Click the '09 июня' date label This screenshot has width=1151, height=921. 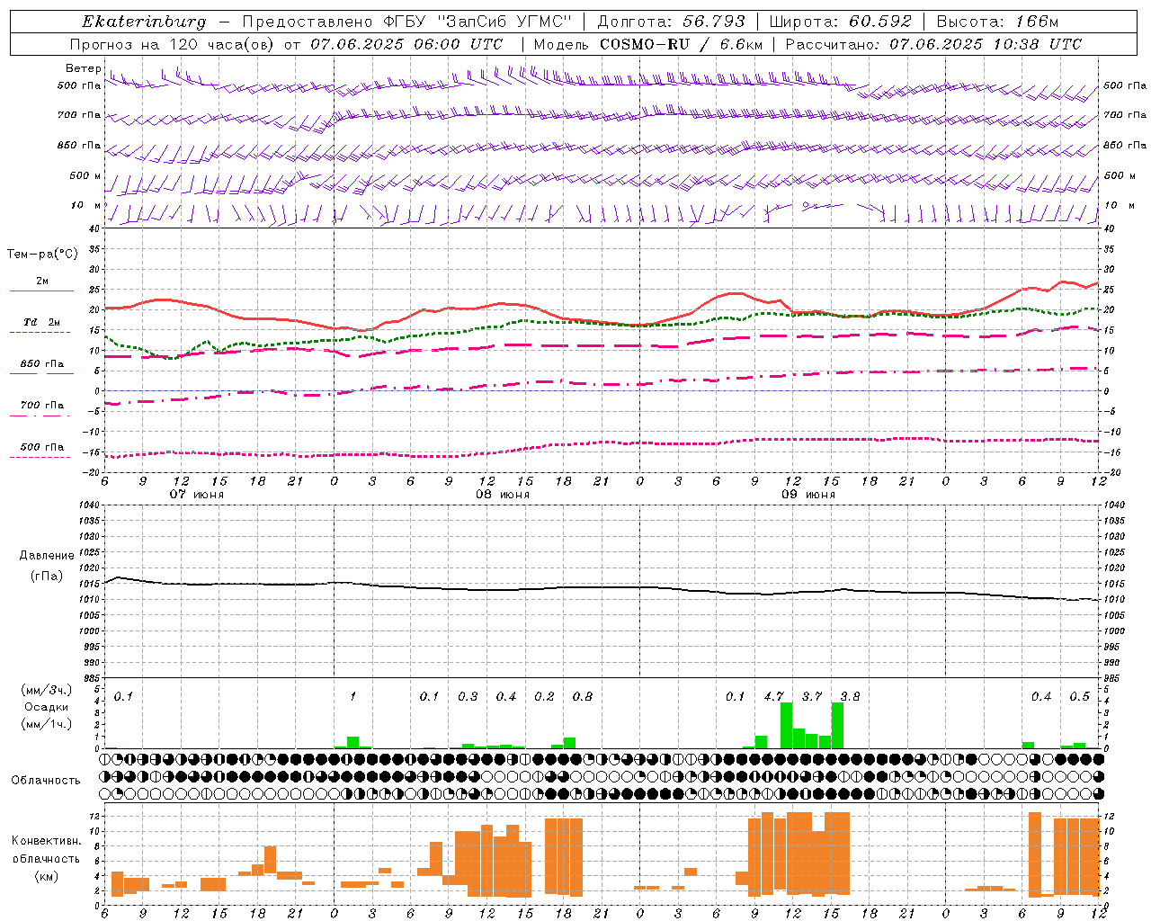point(808,495)
